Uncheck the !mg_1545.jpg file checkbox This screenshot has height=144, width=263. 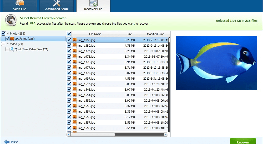click(69, 90)
